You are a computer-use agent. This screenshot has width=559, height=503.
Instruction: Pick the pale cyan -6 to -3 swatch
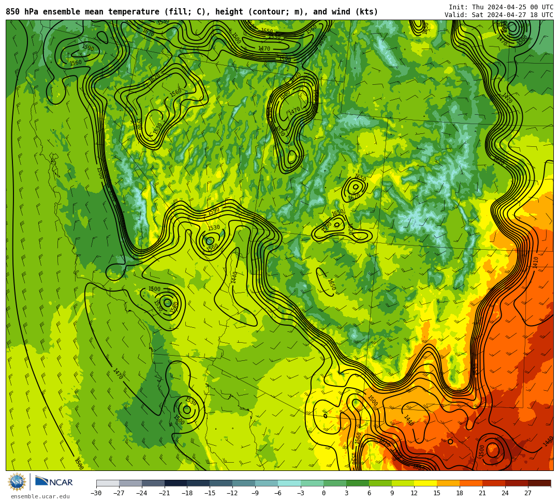pos(289,483)
